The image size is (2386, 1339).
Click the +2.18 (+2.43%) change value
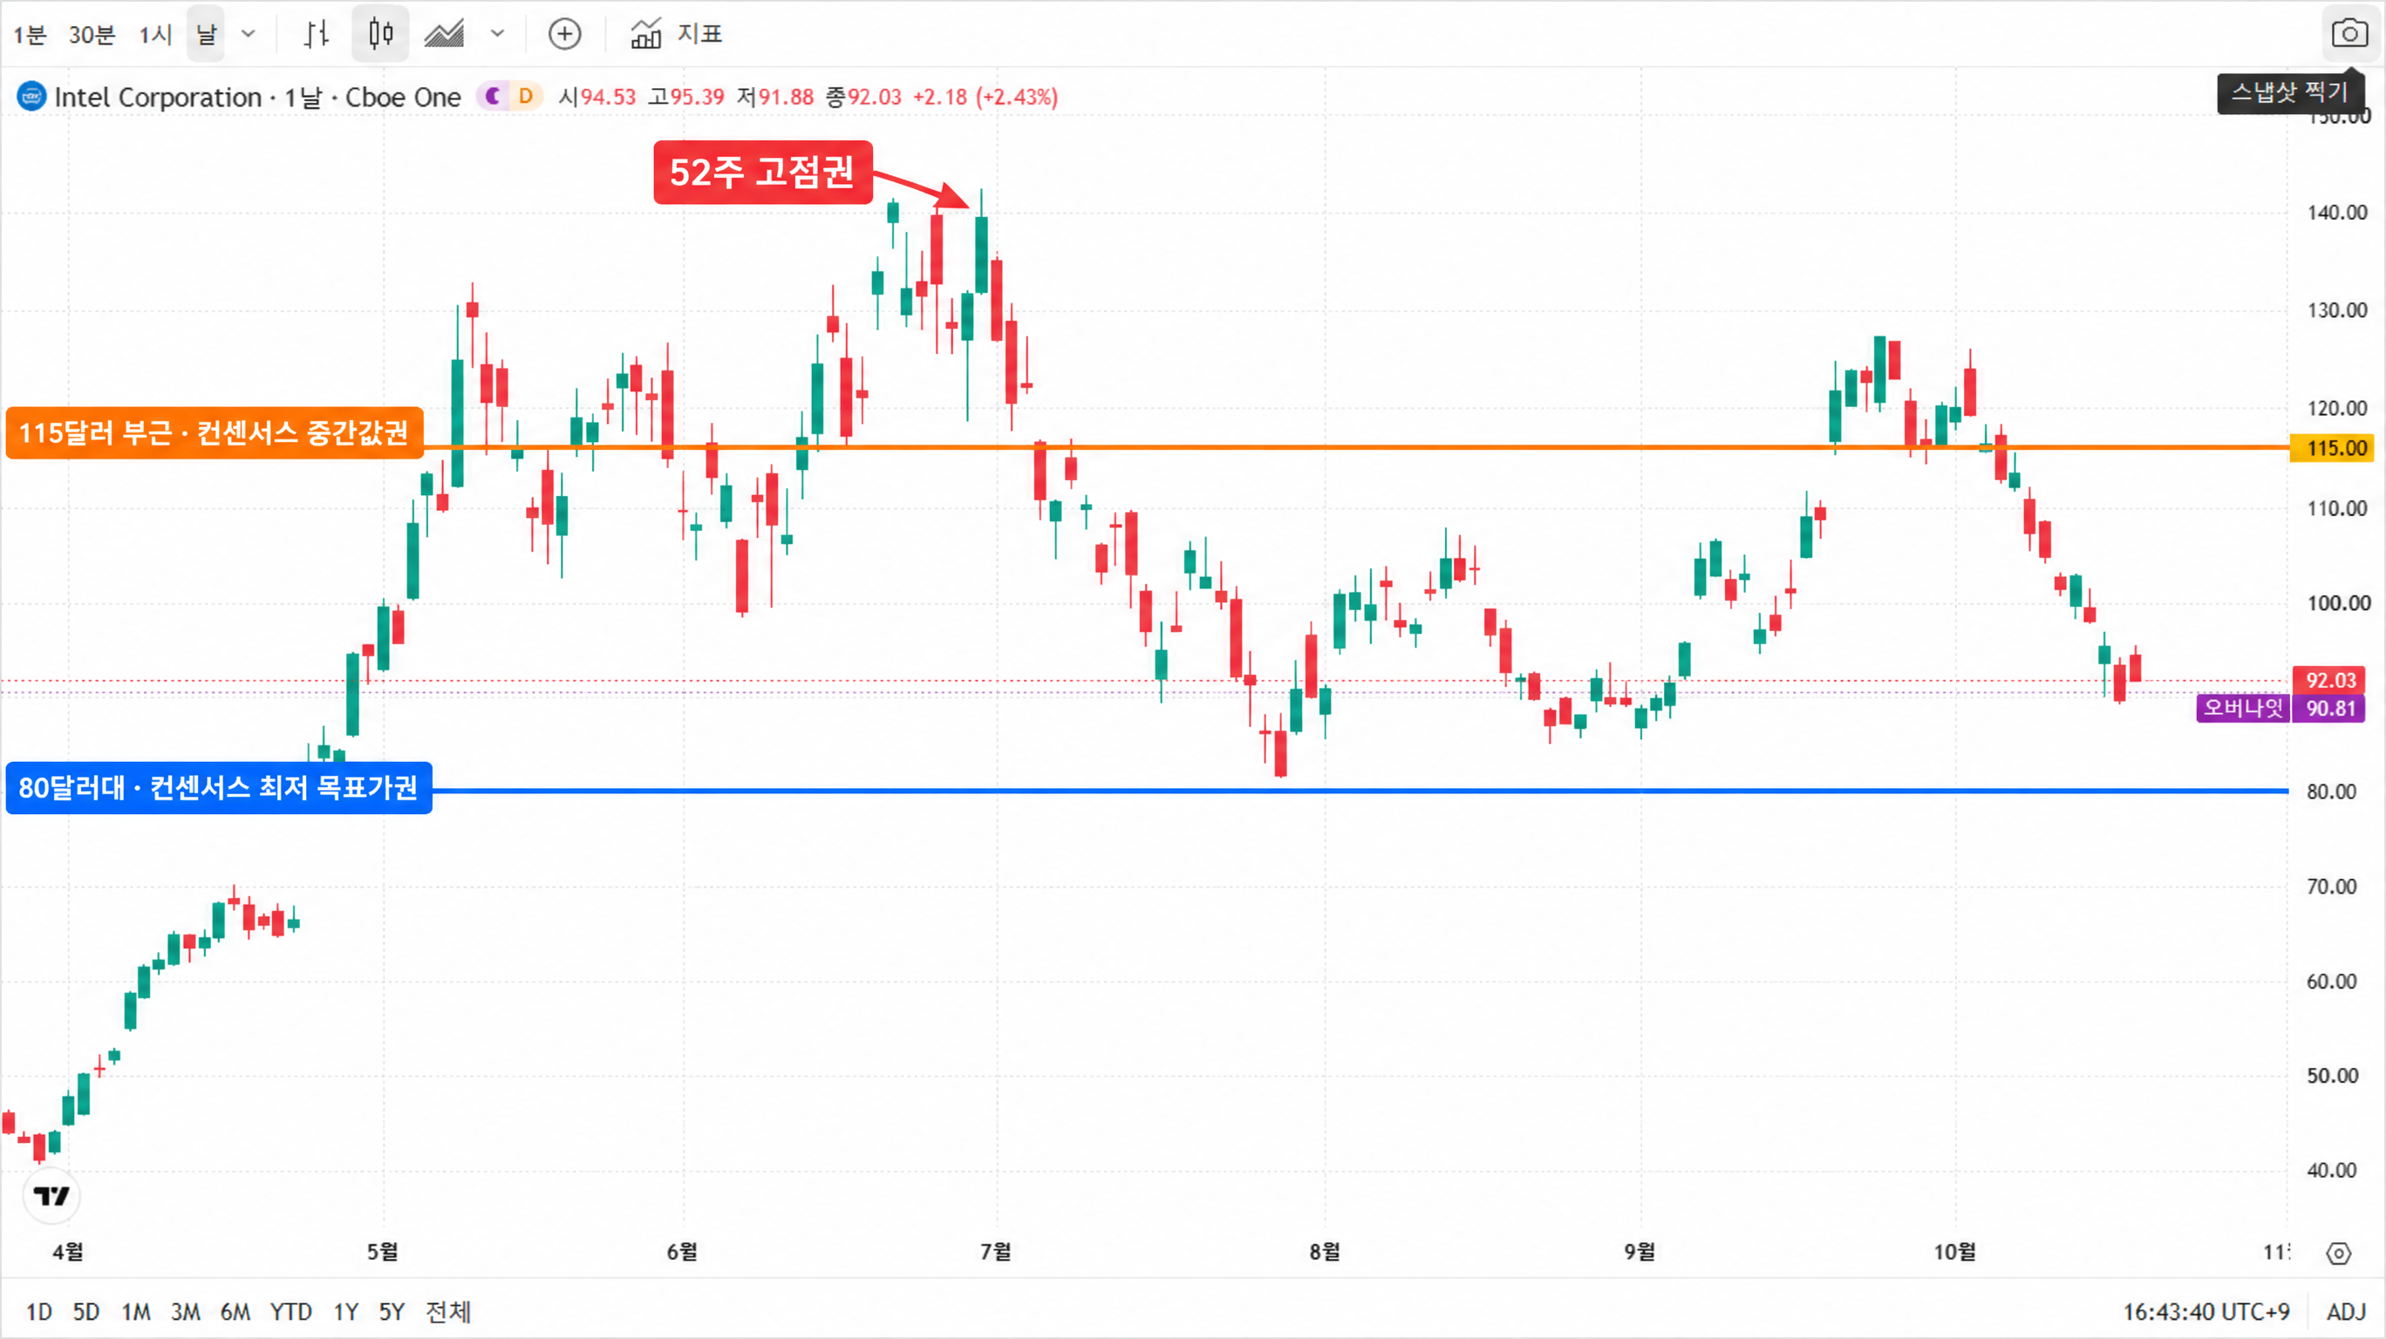(985, 98)
